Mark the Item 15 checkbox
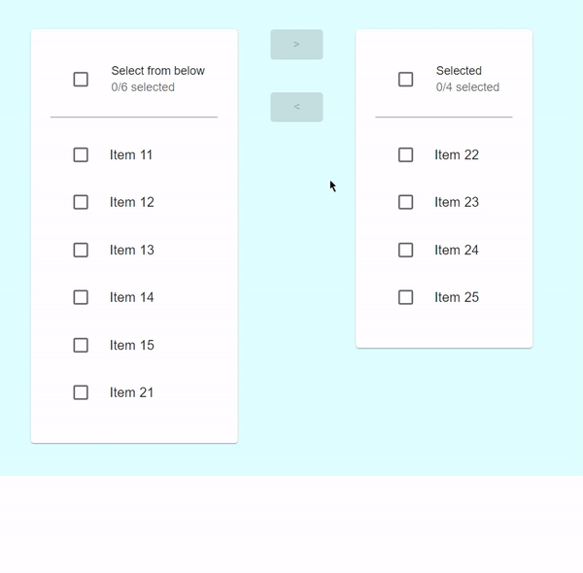Viewport: 583px width, 573px height. (81, 345)
